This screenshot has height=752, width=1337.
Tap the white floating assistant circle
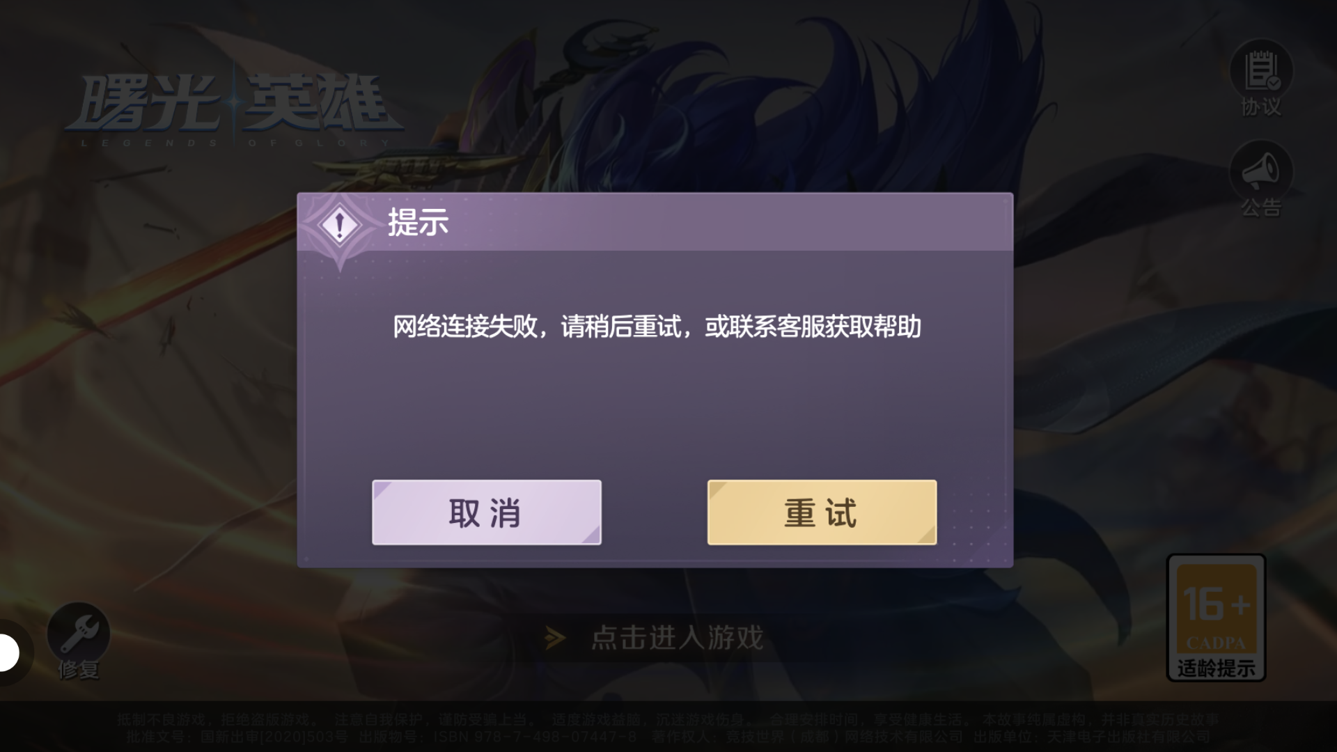[8, 653]
